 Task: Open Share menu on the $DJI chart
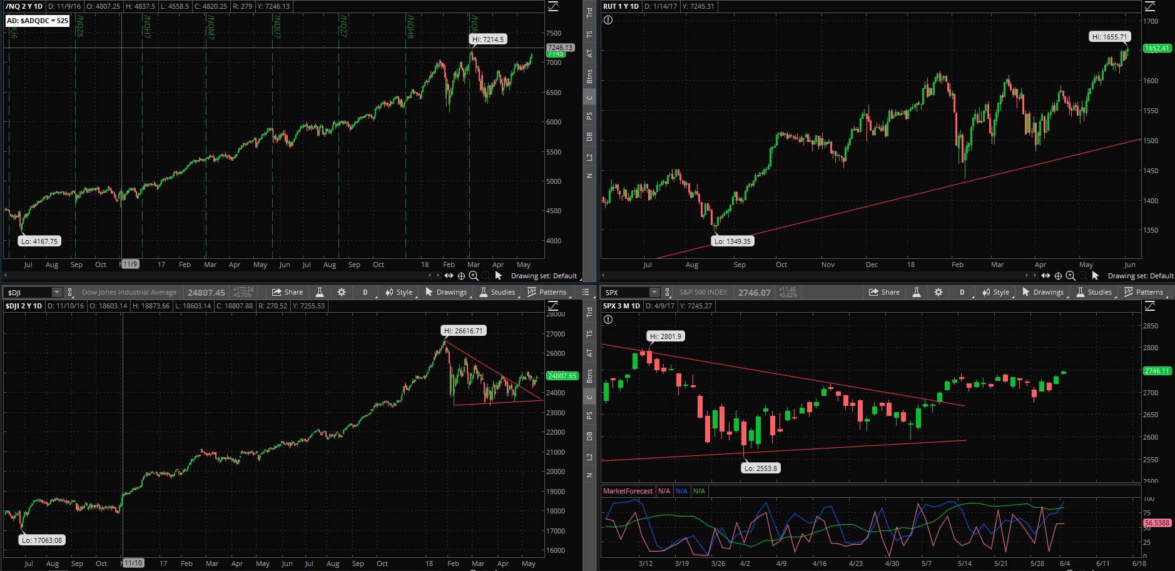tap(287, 292)
